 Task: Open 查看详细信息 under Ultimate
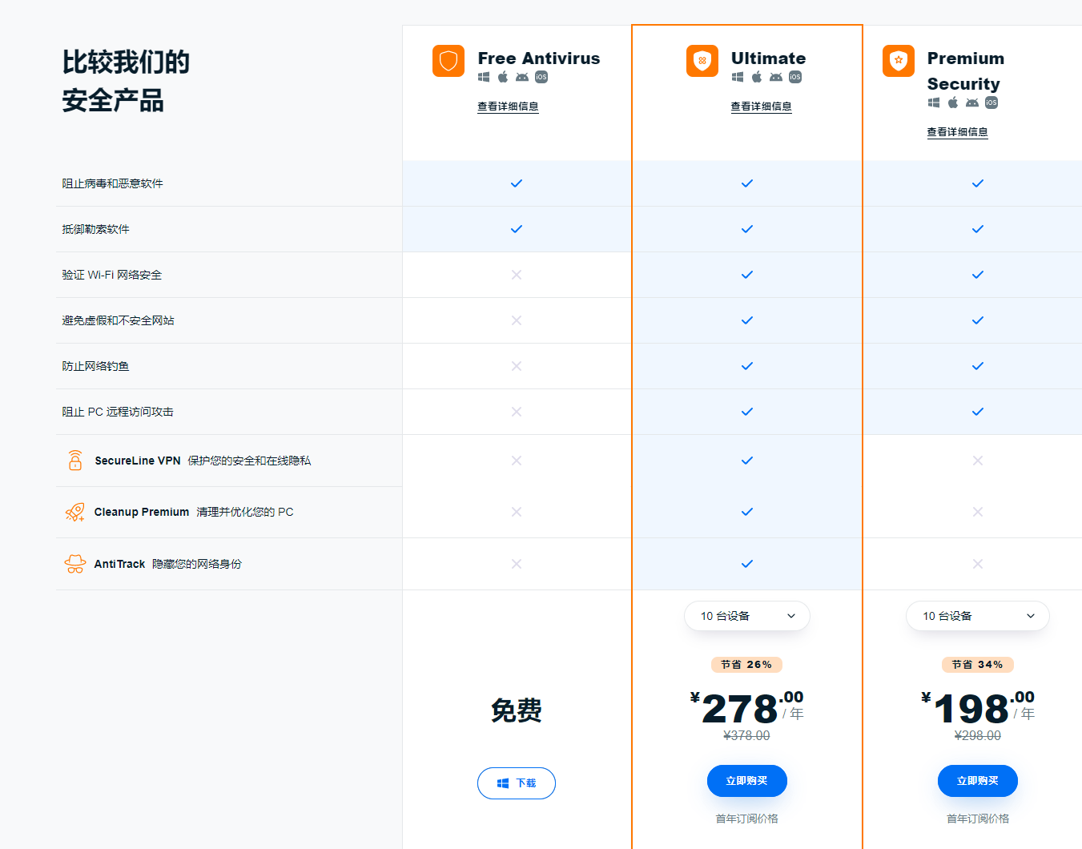(x=762, y=107)
